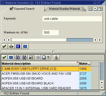Open multiple selection diamond-shapes icon

[x=11, y=46]
